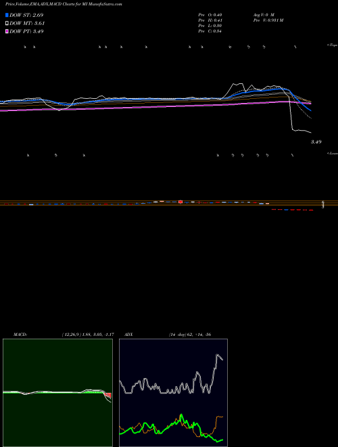
Task: Click the magenta DOW PT legend swatch
Action: tap(7, 32)
